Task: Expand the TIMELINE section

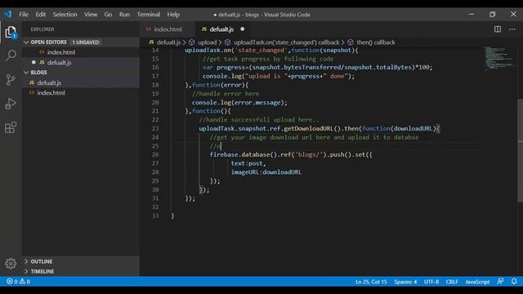Action: pyautogui.click(x=26, y=271)
